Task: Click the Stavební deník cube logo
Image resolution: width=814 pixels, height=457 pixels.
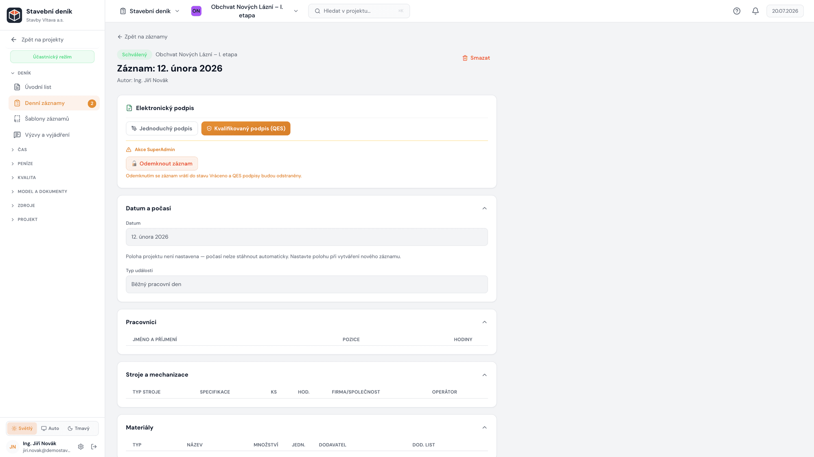Action: [x=14, y=15]
